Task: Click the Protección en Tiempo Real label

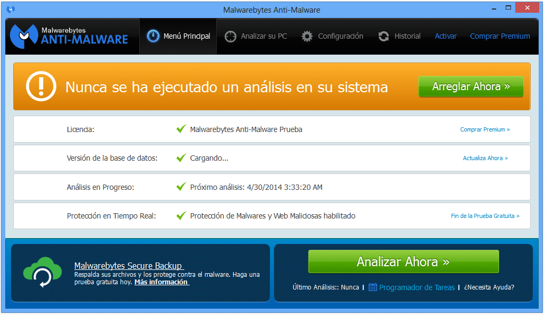Action: (x=111, y=216)
